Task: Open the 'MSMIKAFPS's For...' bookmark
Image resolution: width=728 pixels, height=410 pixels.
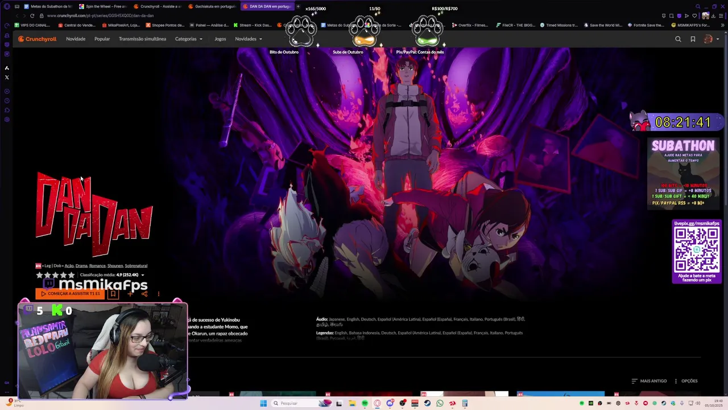Action: pos(690,25)
